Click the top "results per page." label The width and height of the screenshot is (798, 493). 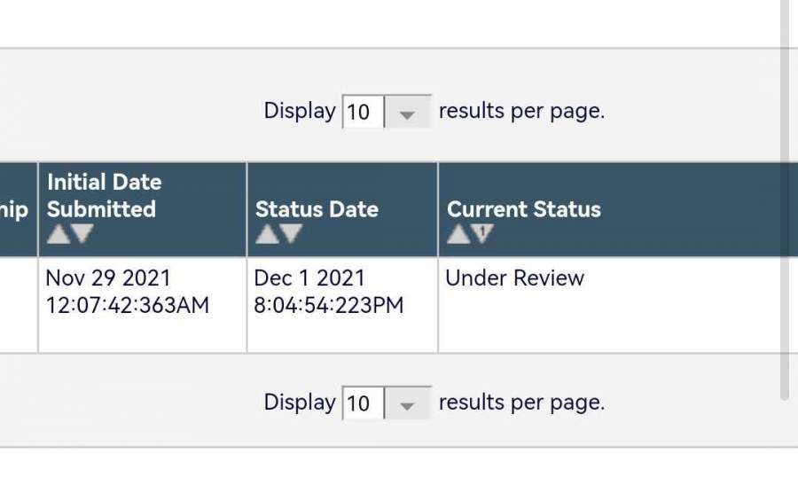[521, 112]
